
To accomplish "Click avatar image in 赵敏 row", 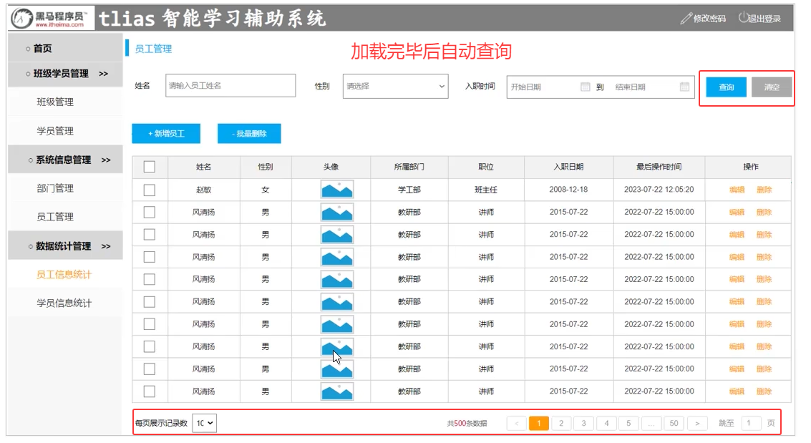I will coord(336,190).
